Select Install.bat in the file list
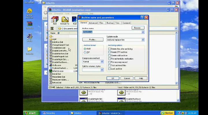208x115 pixels. 56,74
